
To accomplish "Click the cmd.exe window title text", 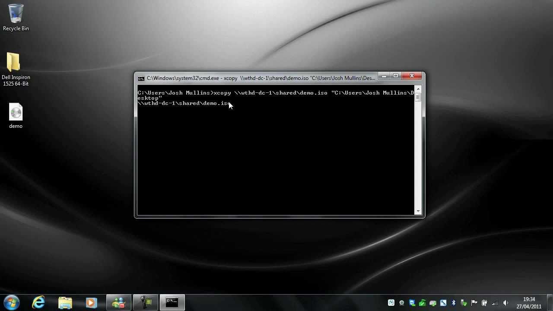I will 261,78.
